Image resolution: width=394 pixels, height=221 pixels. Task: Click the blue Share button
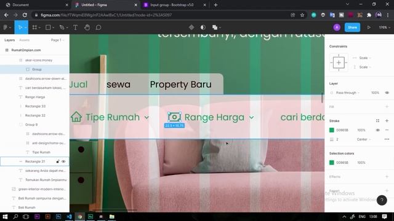[352, 27]
